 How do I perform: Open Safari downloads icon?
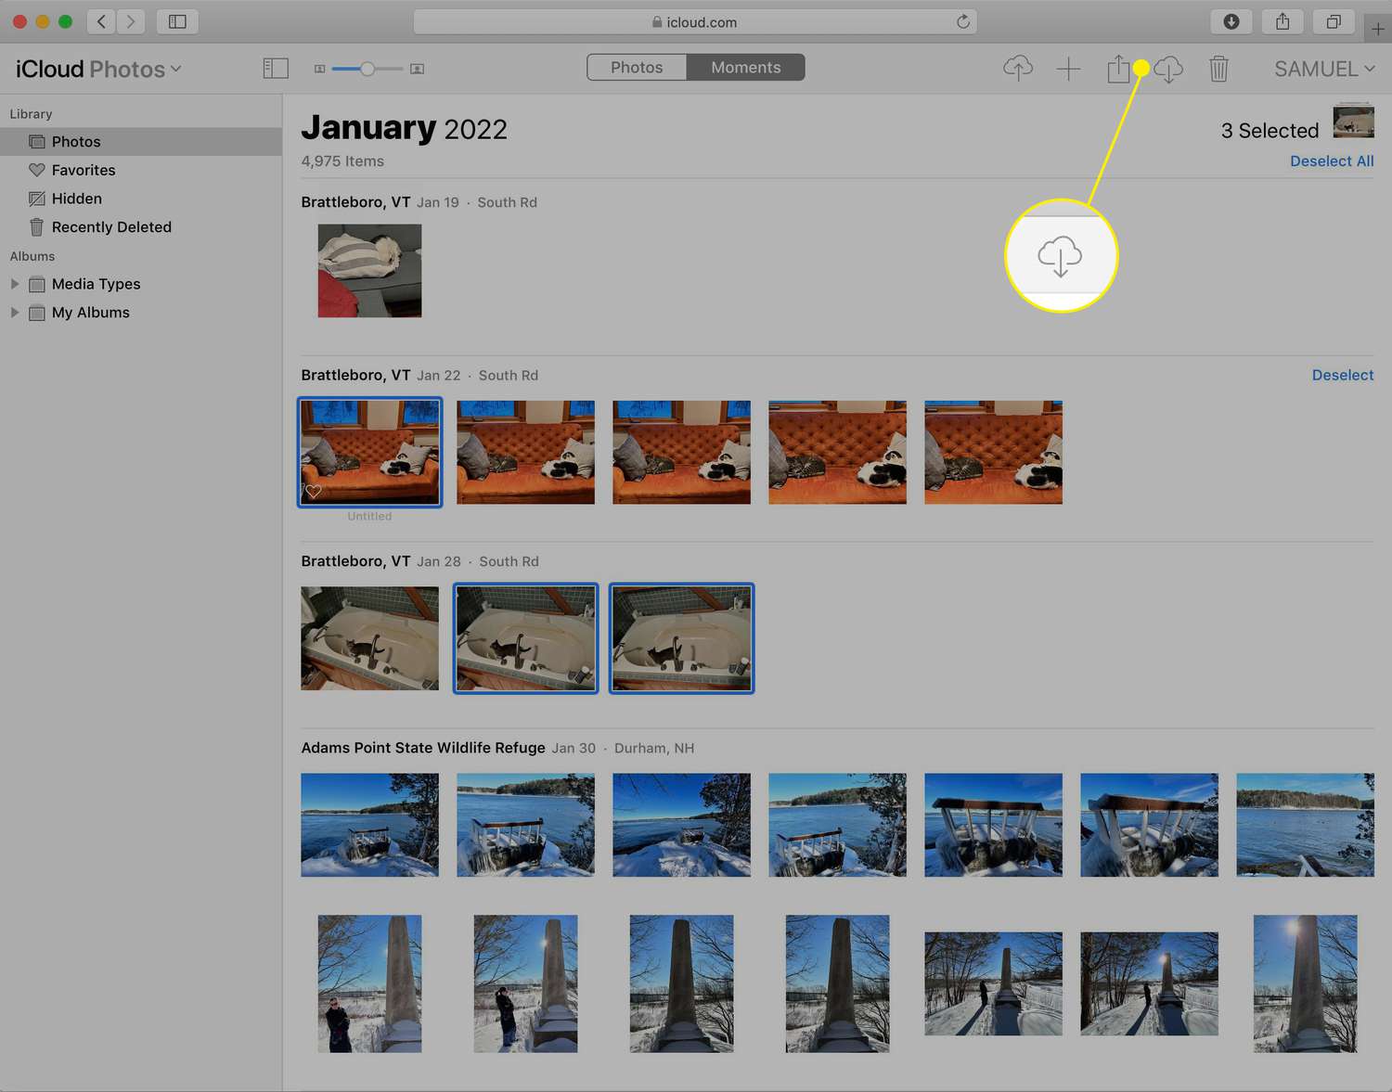point(1231,21)
